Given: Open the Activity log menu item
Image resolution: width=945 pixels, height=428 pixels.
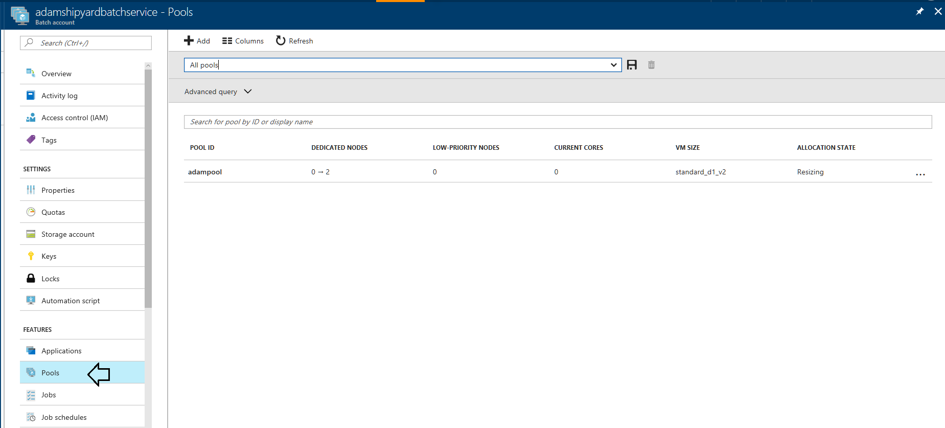Looking at the screenshot, I should click(x=82, y=96).
